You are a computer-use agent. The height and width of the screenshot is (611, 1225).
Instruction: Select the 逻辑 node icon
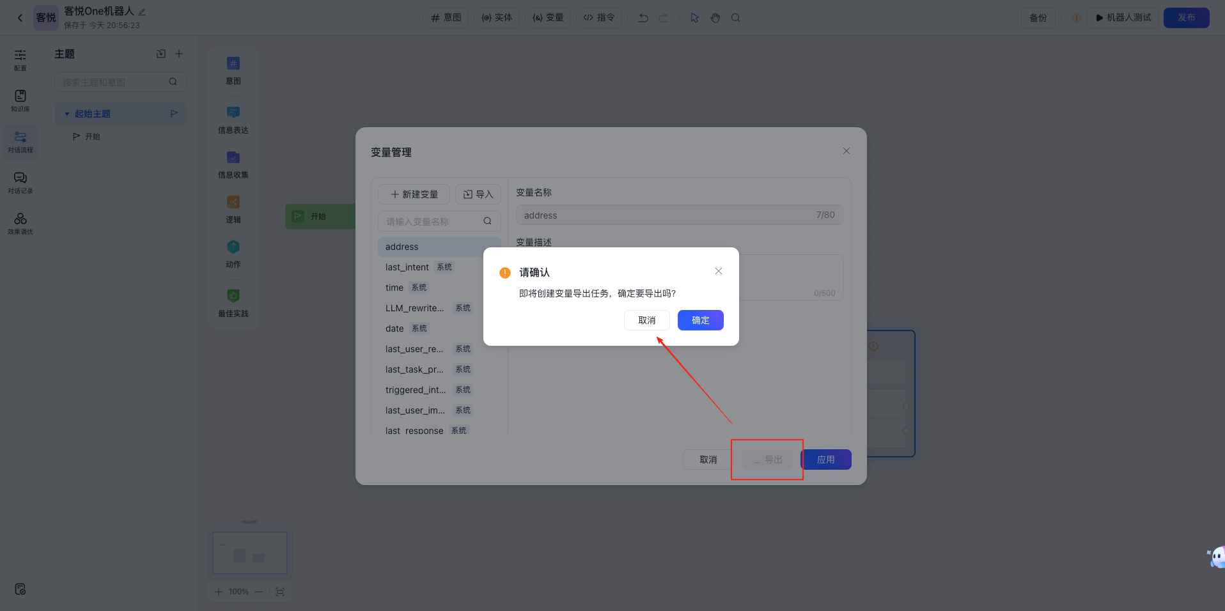[x=233, y=203]
